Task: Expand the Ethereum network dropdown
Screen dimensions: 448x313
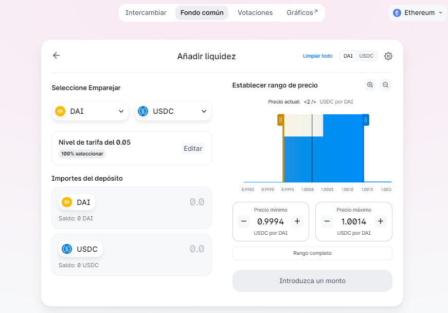Action: pyautogui.click(x=417, y=13)
